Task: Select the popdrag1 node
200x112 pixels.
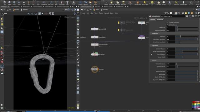Action: click(95, 37)
